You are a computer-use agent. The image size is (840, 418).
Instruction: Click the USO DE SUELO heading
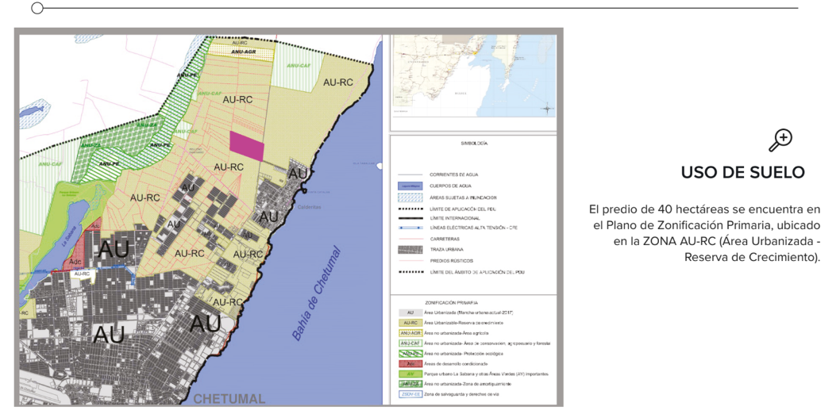tap(742, 173)
